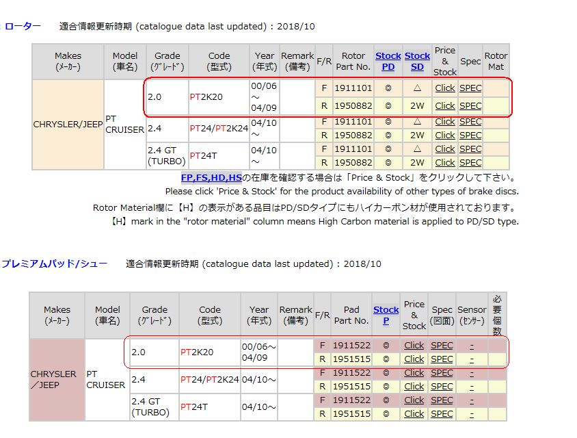View SPEC drawing for pad 2.0 grade front row

coord(442,345)
